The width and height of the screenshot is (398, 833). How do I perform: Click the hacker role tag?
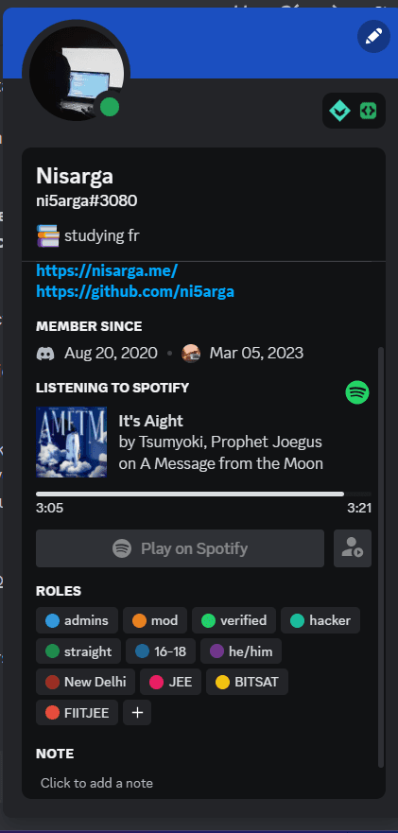(320, 620)
